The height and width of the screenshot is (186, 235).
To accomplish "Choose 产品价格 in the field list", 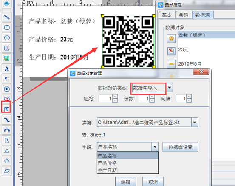I will tap(127, 163).
